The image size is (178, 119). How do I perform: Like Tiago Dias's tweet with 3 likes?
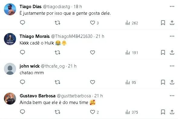(95, 23)
